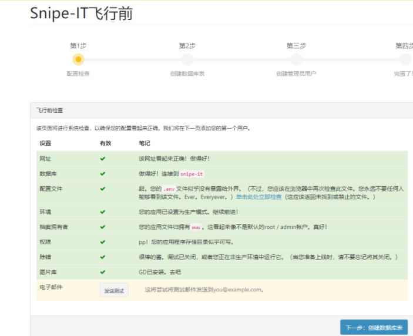
Task: Click the note pp！您的应用程序存储目录似乎可写
Action: pos(186,242)
